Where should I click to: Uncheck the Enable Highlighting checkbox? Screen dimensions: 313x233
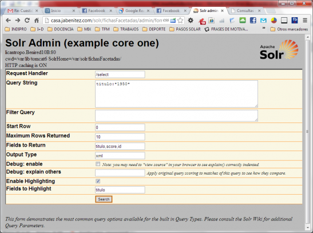[98, 181]
